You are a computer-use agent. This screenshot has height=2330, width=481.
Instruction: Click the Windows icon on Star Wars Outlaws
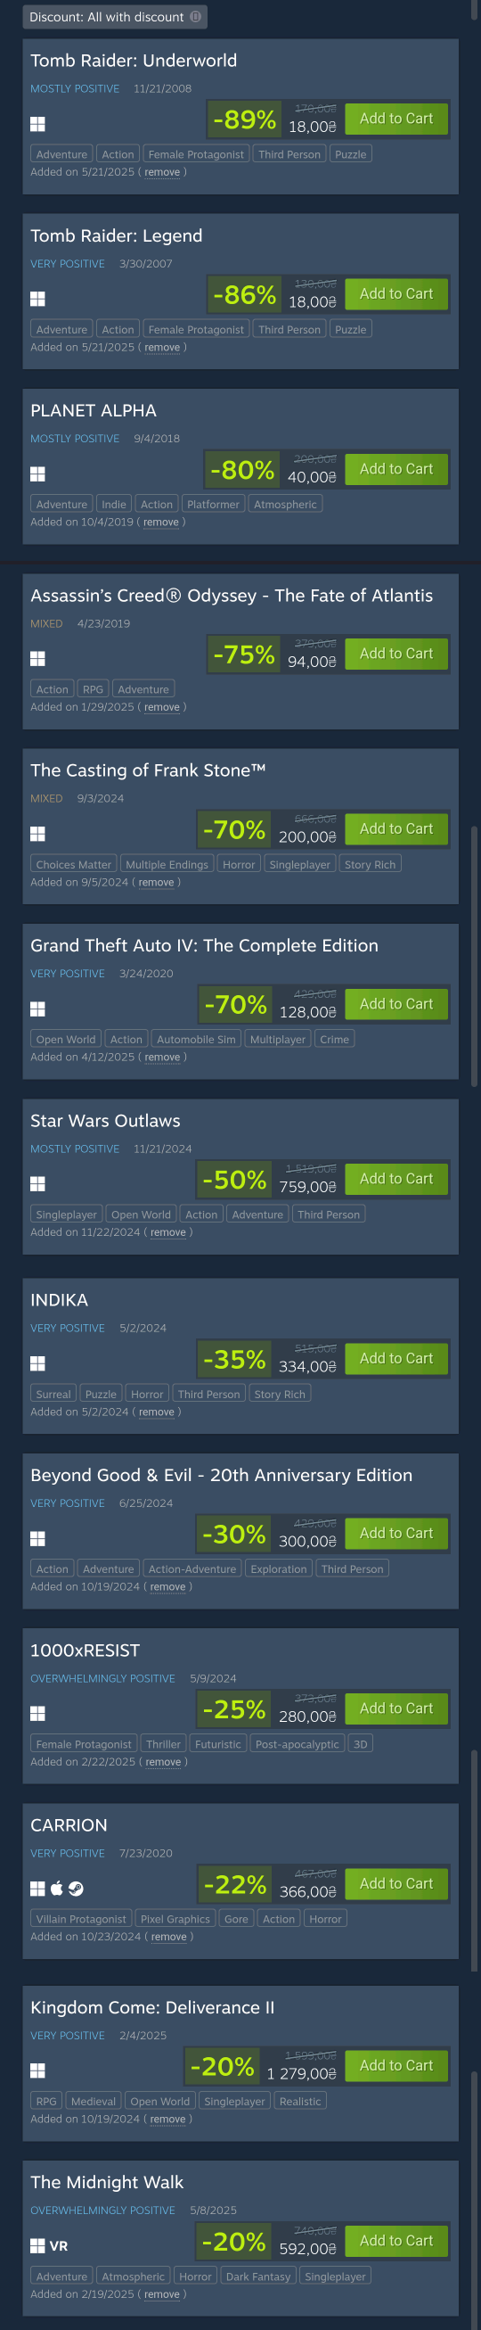click(38, 1183)
